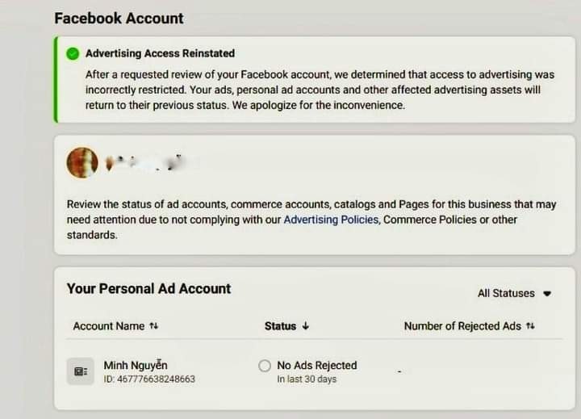Image resolution: width=581 pixels, height=419 pixels.
Task: Click the account ID 467776638248663
Action: 149,379
